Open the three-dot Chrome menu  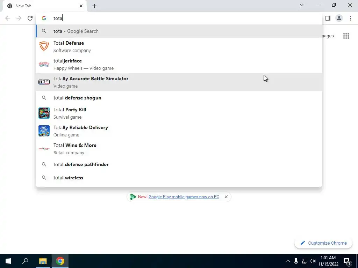pyautogui.click(x=350, y=18)
